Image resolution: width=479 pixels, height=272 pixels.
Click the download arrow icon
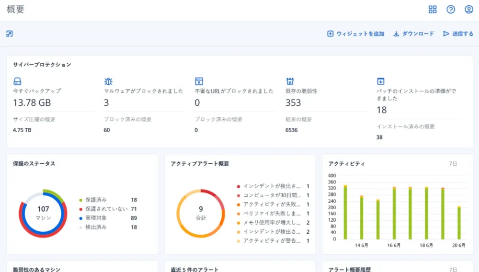[x=396, y=34]
